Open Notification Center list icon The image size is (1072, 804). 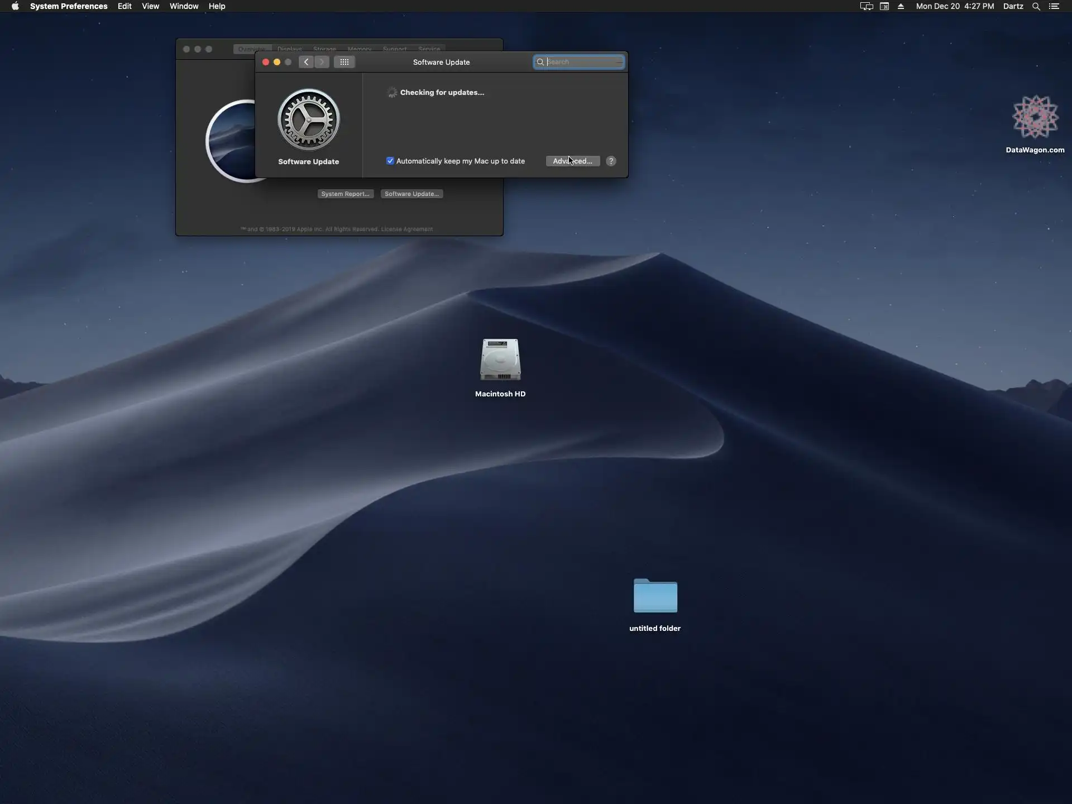point(1054,6)
